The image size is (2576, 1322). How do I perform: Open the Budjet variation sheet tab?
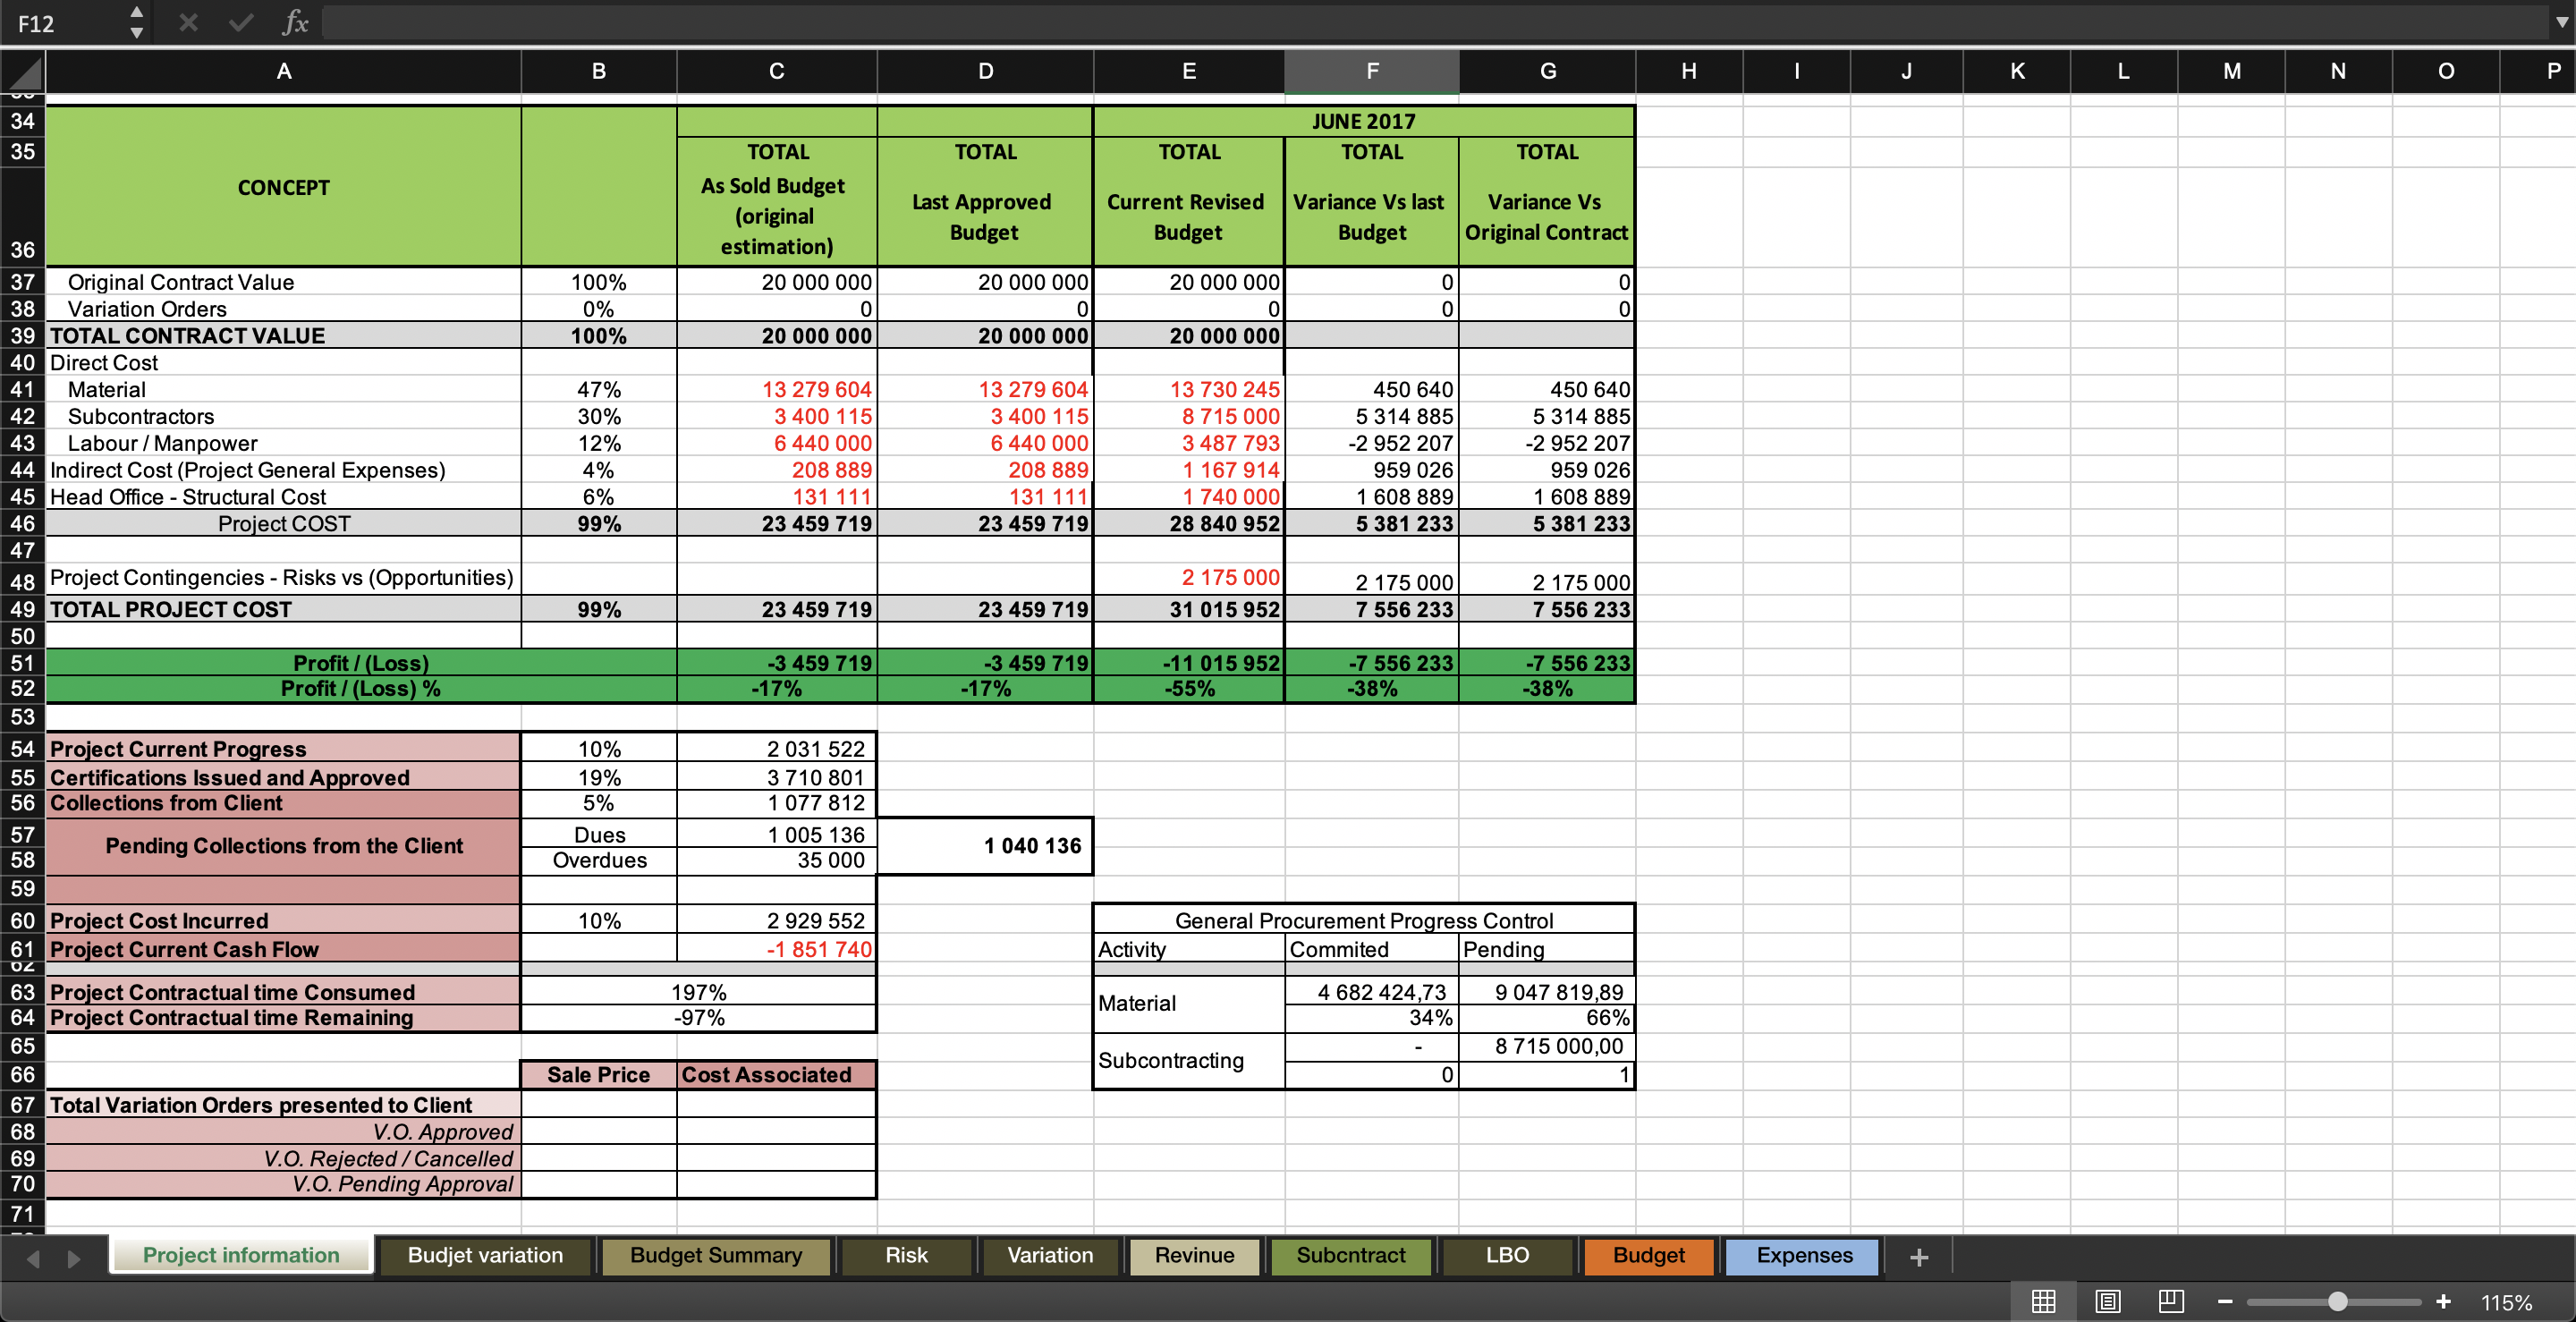[485, 1255]
